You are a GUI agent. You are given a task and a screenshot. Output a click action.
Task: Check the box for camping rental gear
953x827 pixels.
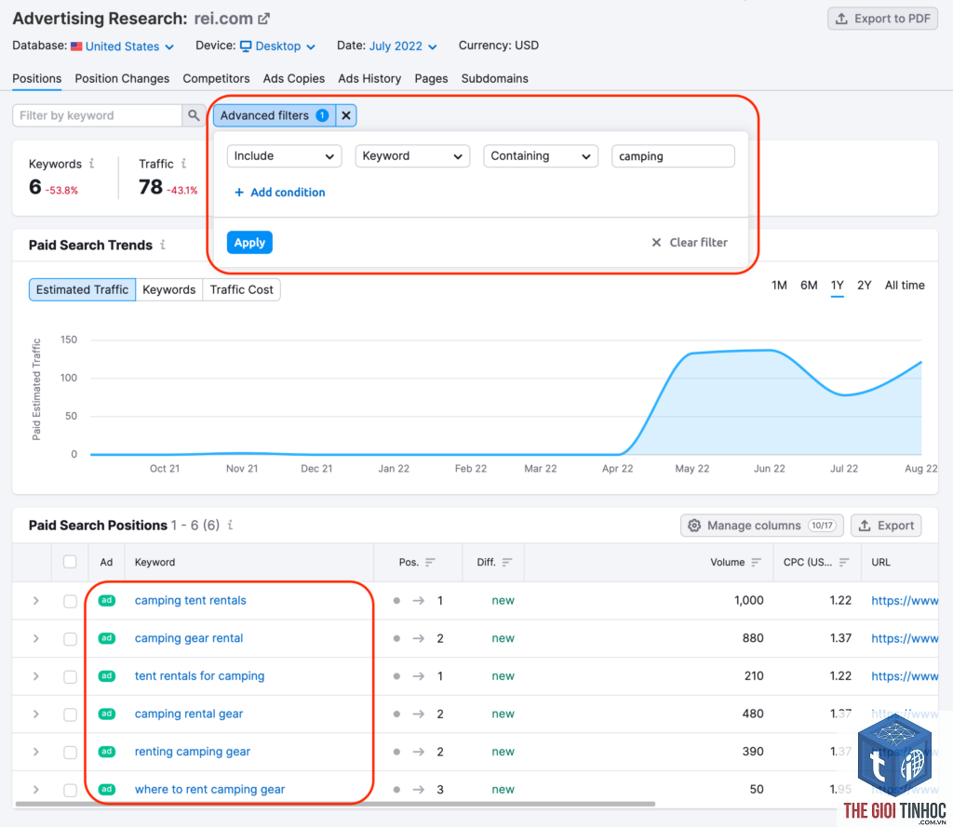point(70,714)
